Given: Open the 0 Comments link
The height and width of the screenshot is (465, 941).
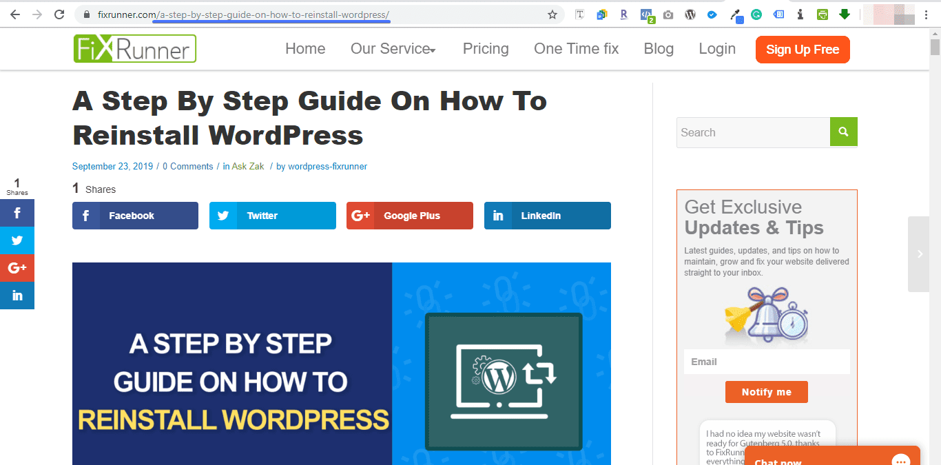Looking at the screenshot, I should point(188,167).
